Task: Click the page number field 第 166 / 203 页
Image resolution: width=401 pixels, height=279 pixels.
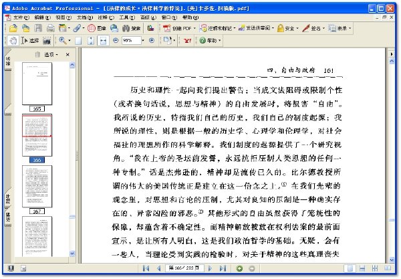Action: 184,268
